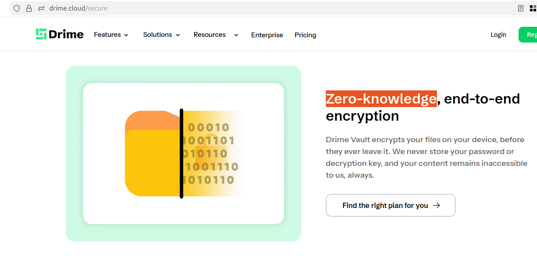This screenshot has width=537, height=258.
Task: Go to the Pricing page
Action: tap(305, 35)
